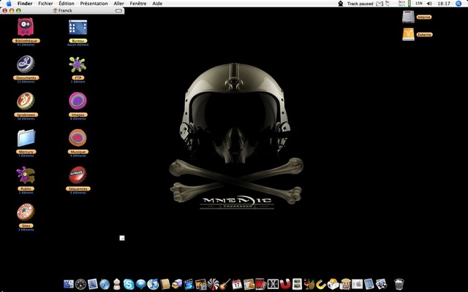Open the mail envelope menu bar icon
The width and height of the screenshot is (468, 292).
click(380, 4)
